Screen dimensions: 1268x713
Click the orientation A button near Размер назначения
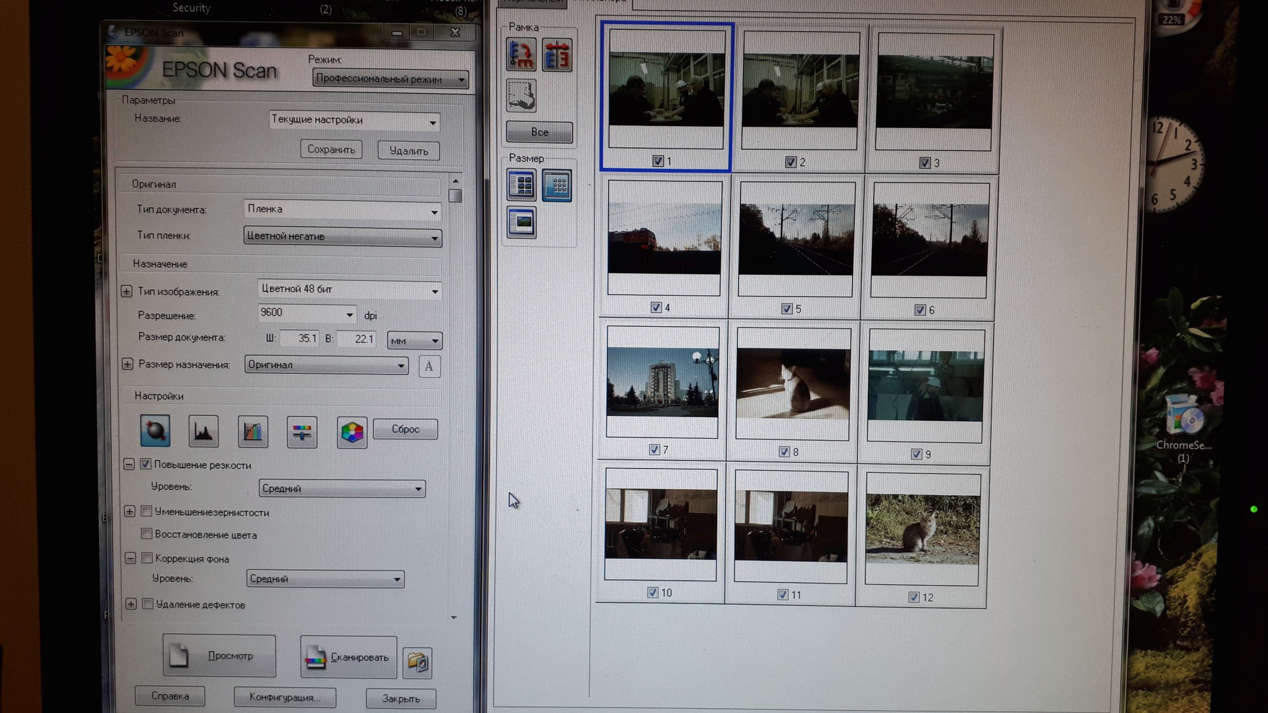coord(429,366)
